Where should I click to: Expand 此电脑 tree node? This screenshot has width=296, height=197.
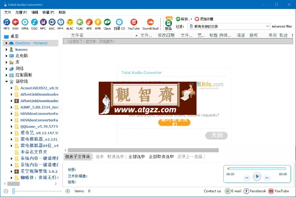[7, 56]
